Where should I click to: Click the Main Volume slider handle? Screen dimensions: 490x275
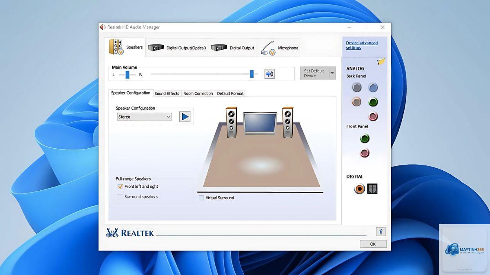[x=252, y=74]
